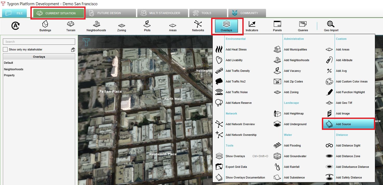The height and width of the screenshot is (185, 383).
Task: Open the Terrain toolbar icon
Action: [70, 26]
